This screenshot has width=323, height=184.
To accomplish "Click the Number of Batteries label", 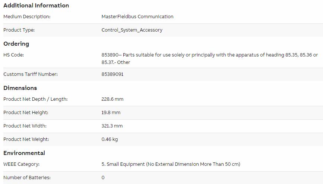I will tap(27, 178).
